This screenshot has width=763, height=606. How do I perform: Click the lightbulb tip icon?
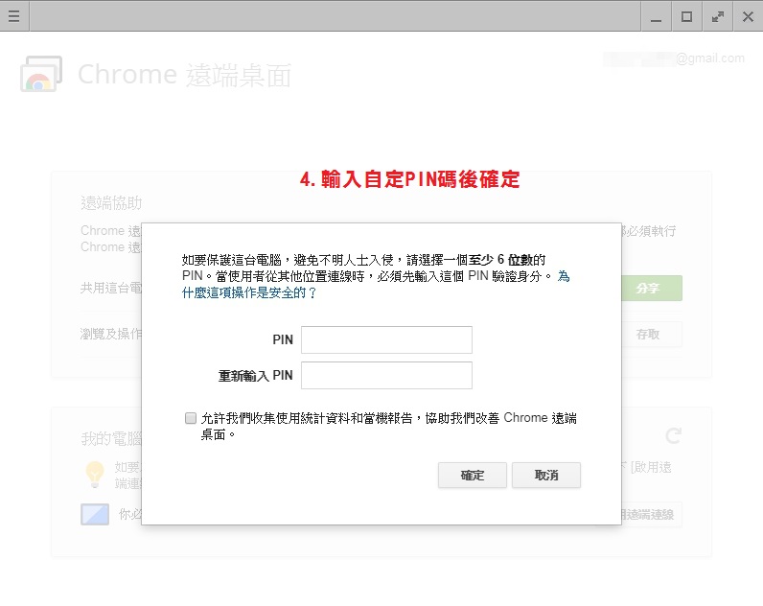(95, 474)
